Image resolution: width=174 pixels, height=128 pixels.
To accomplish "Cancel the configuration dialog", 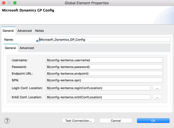I will point(116,120).
